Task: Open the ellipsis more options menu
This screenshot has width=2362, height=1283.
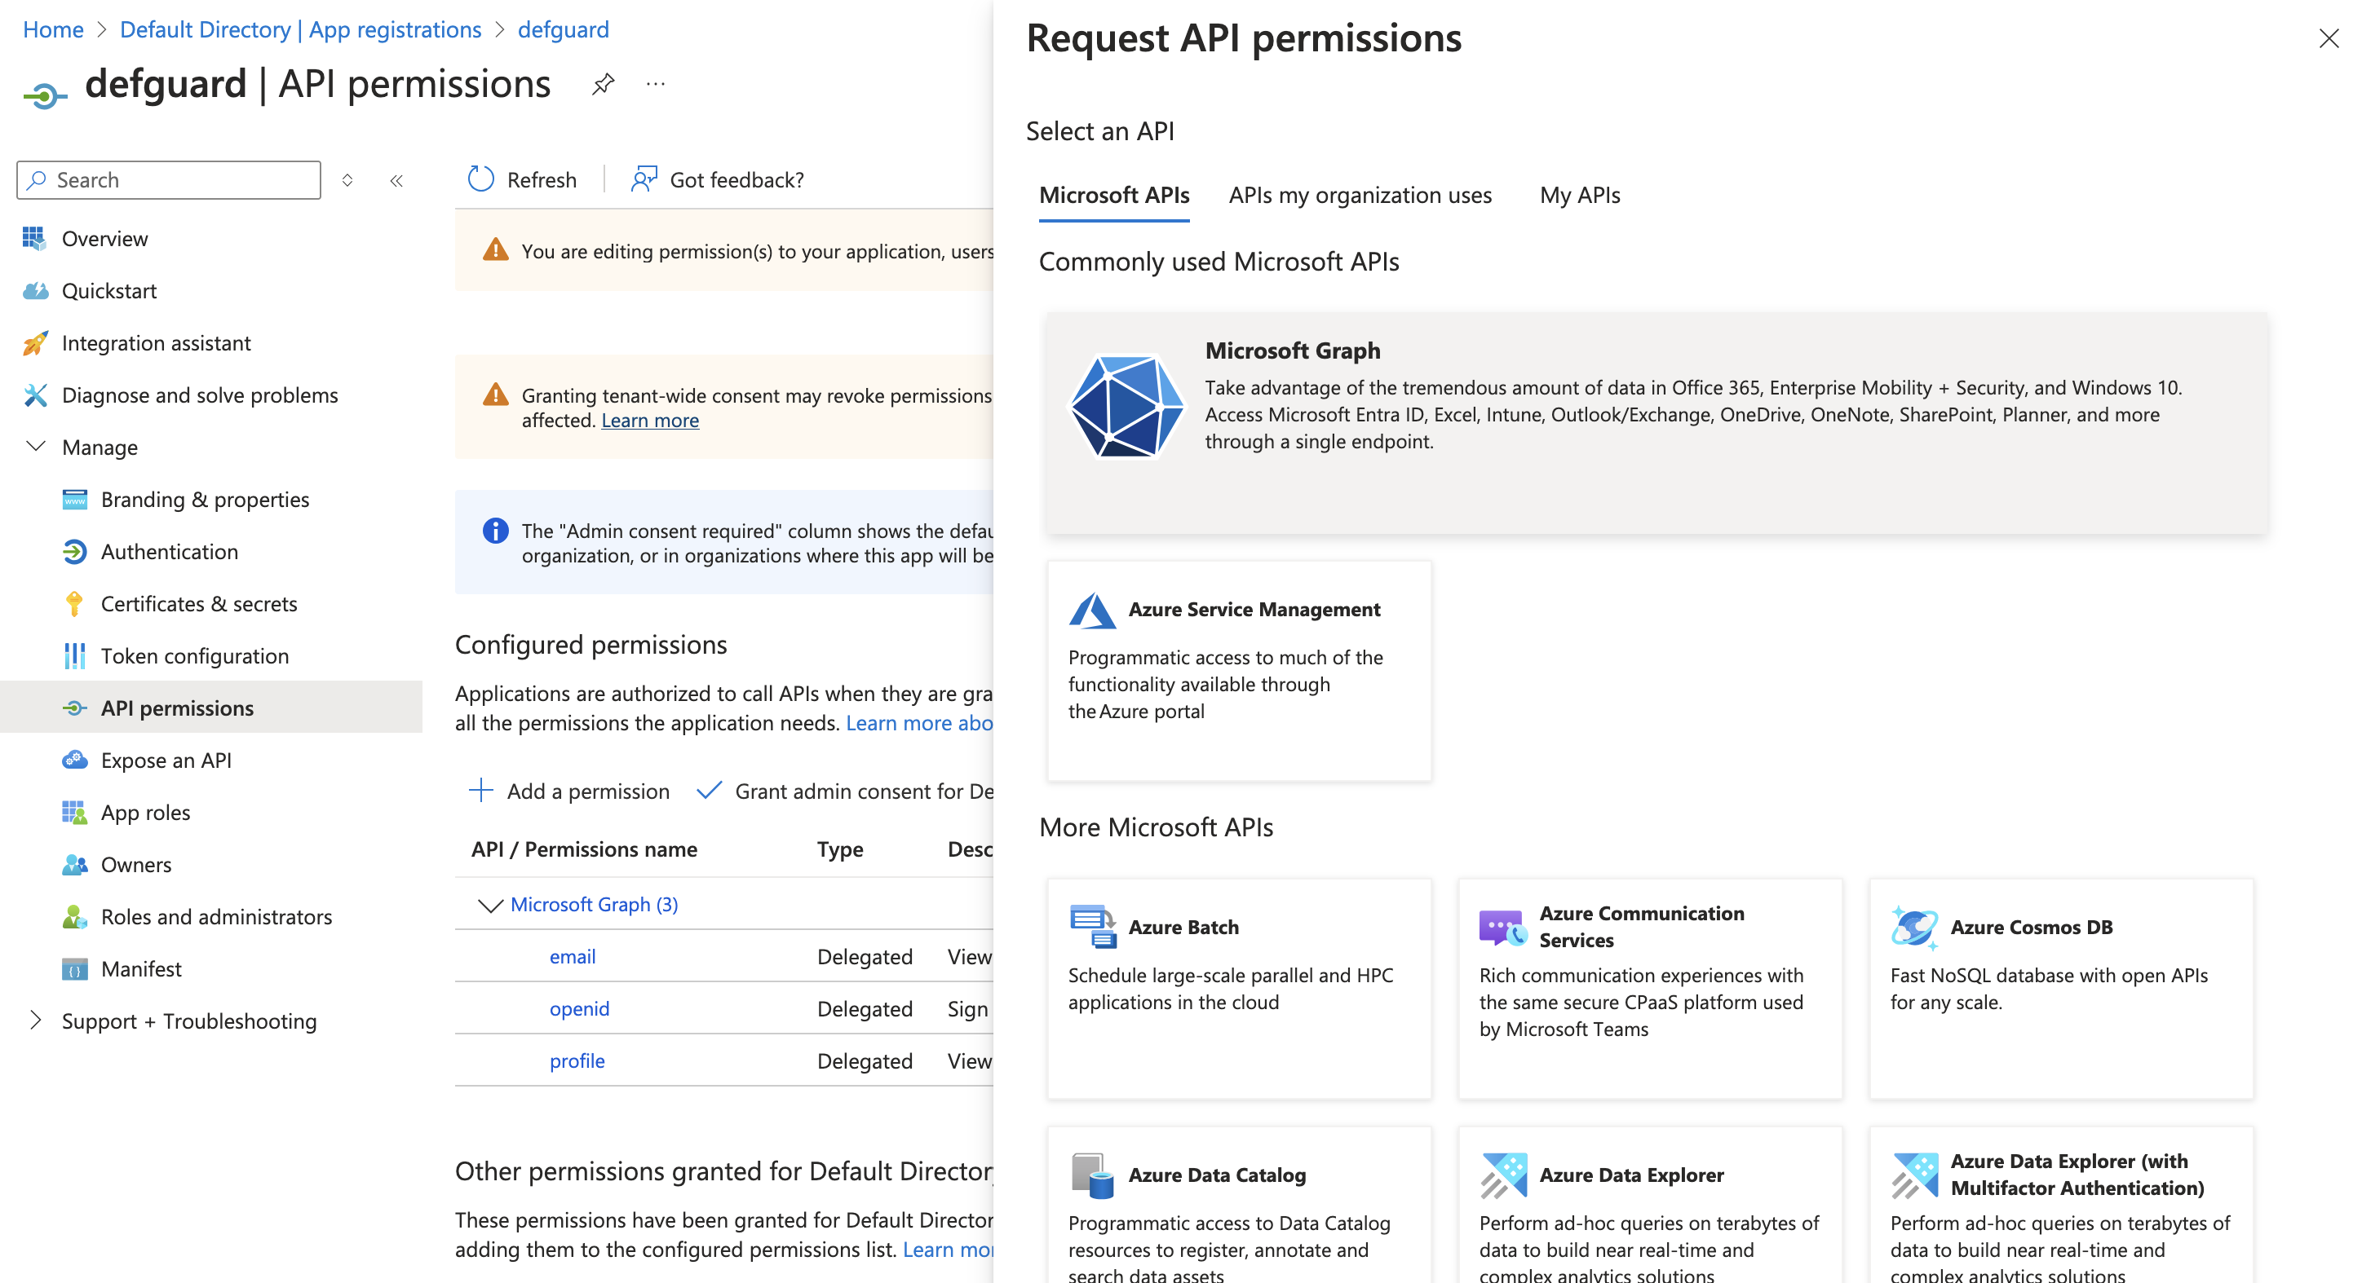Action: [x=655, y=84]
